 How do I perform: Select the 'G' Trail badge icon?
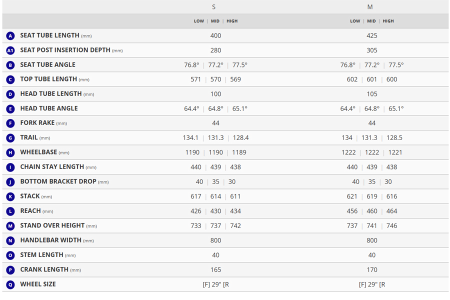10,138
